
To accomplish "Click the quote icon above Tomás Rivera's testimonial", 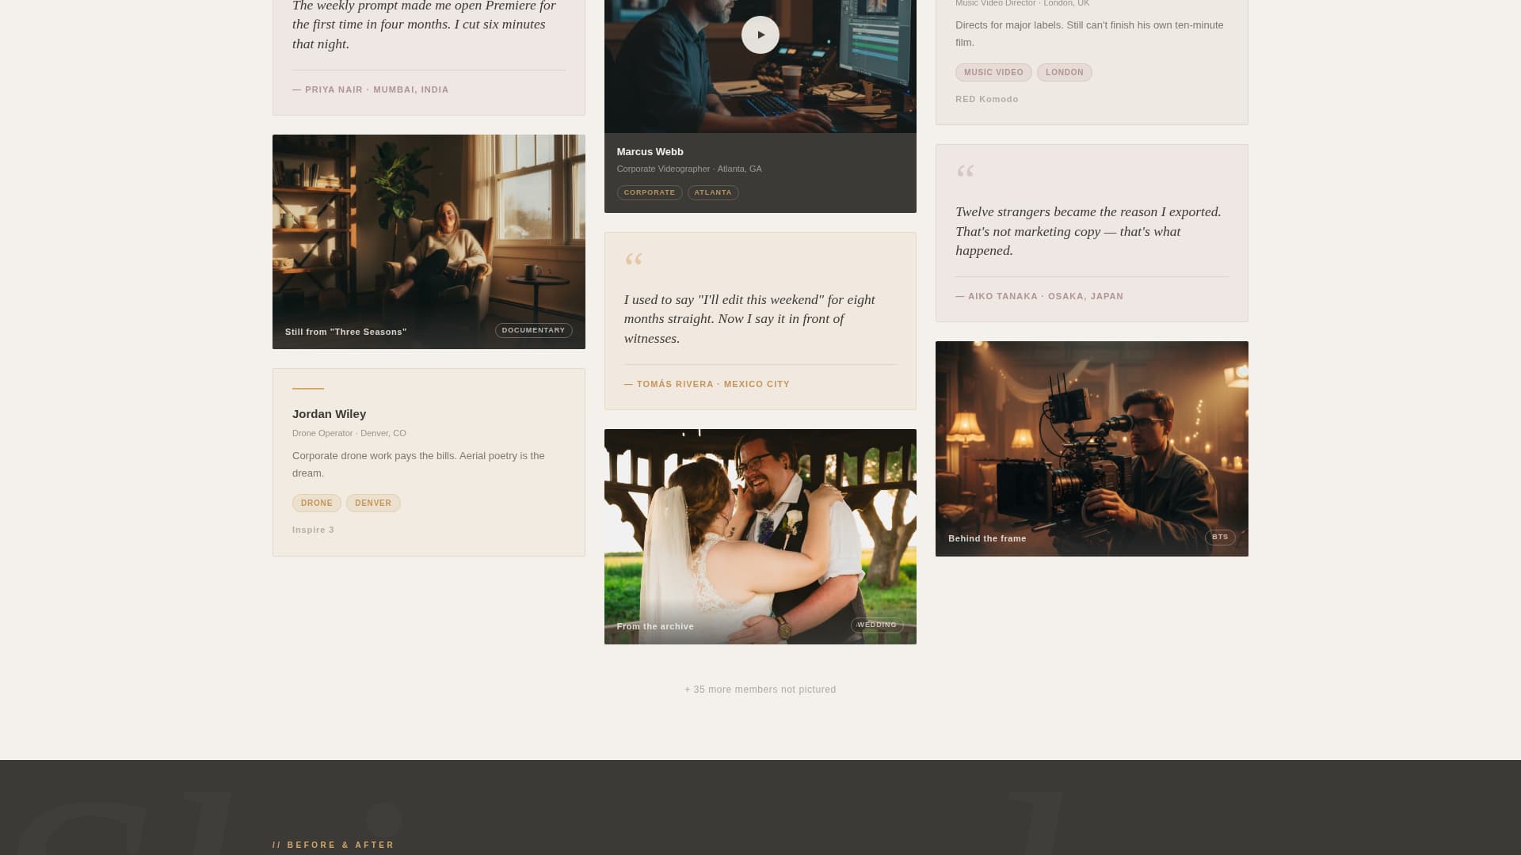I will click(x=634, y=260).
